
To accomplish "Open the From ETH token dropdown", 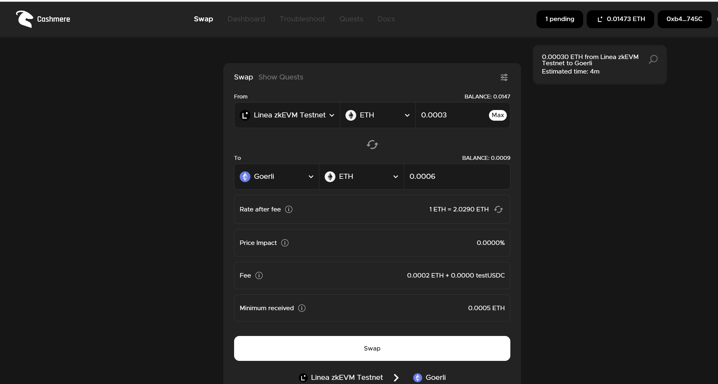I will [x=377, y=115].
